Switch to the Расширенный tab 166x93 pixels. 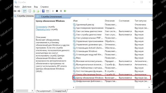[44, 91]
